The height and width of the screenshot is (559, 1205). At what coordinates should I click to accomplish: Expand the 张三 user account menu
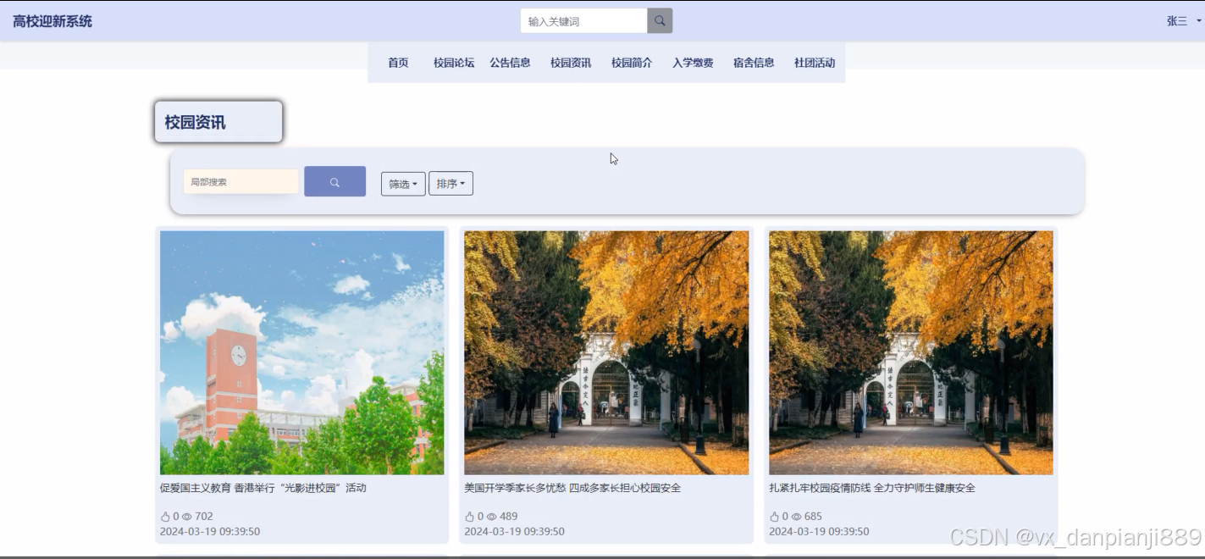tap(1184, 21)
